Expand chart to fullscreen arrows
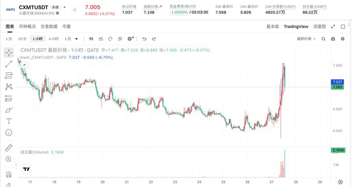The width and height of the screenshot is (352, 187). pos(333,27)
